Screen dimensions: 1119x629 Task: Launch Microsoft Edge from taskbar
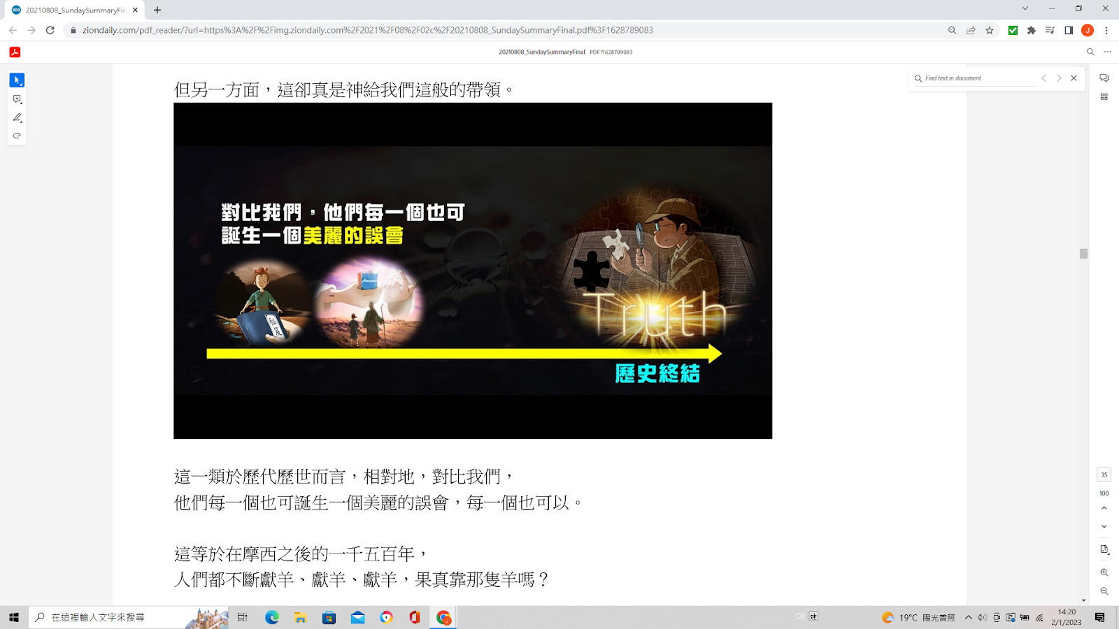click(x=272, y=617)
